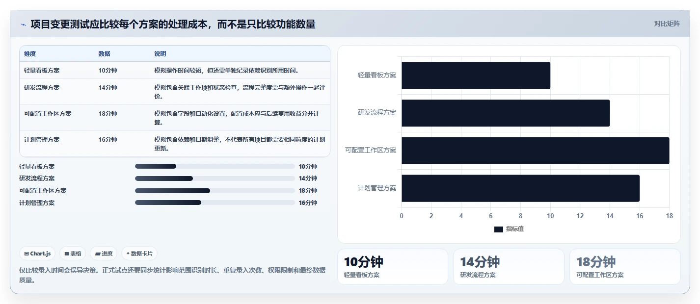Image resolution: width=700 pixels, height=304 pixels.
Task: Click the 对比矩阵 label in the header
Action: tap(667, 24)
